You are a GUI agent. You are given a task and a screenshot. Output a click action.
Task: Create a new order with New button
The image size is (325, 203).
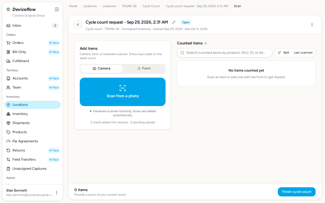(x=54, y=43)
